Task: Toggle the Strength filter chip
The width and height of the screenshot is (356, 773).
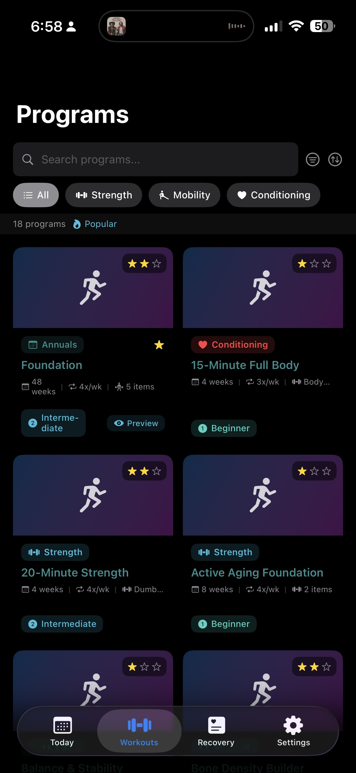Action: point(104,195)
